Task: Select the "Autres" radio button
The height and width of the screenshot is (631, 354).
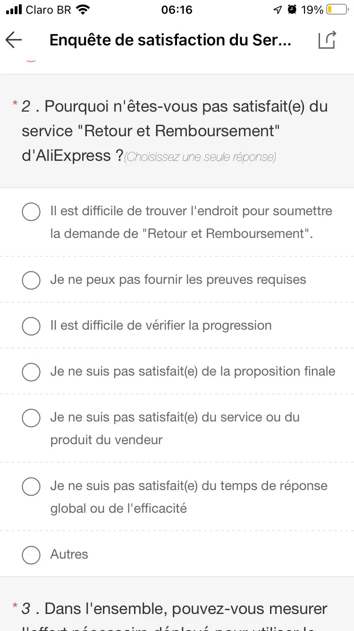Action: 31,555
